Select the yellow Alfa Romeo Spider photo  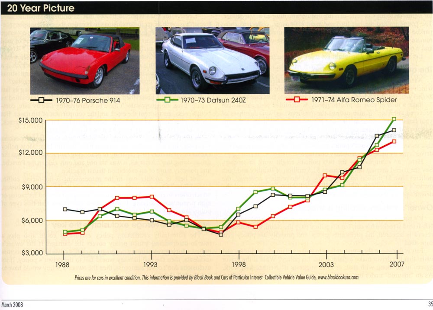[346, 61]
